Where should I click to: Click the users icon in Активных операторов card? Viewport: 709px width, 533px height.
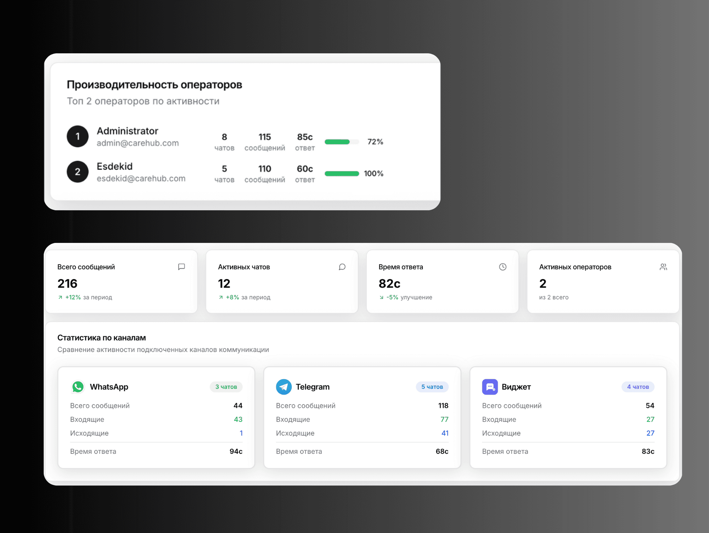(x=663, y=267)
